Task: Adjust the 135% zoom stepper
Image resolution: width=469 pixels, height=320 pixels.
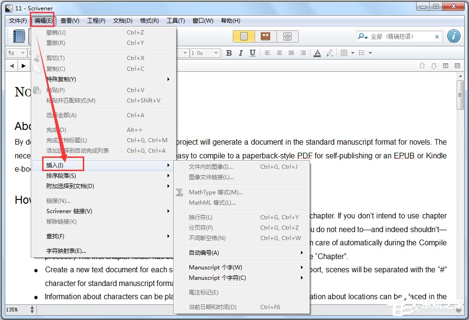Action: 32,310
